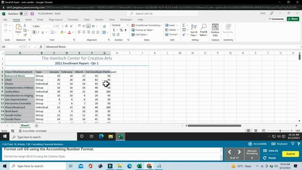
Task: Open the Comments button
Action: 276,19
